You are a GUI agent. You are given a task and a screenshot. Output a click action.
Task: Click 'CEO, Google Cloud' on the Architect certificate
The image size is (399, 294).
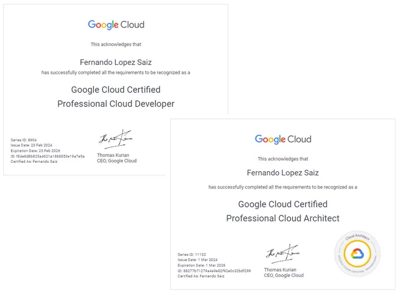pos(284,275)
